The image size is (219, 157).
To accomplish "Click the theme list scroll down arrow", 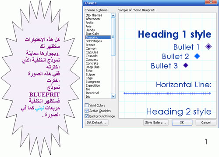I will click(113, 96).
